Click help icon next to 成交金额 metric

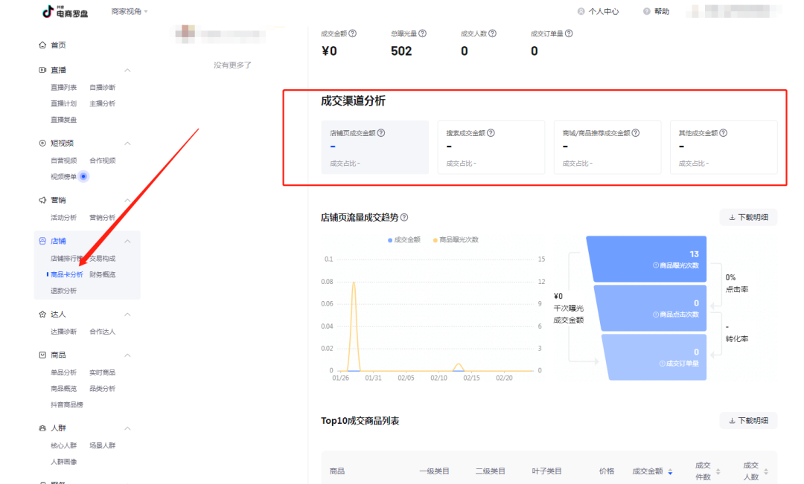pos(353,33)
